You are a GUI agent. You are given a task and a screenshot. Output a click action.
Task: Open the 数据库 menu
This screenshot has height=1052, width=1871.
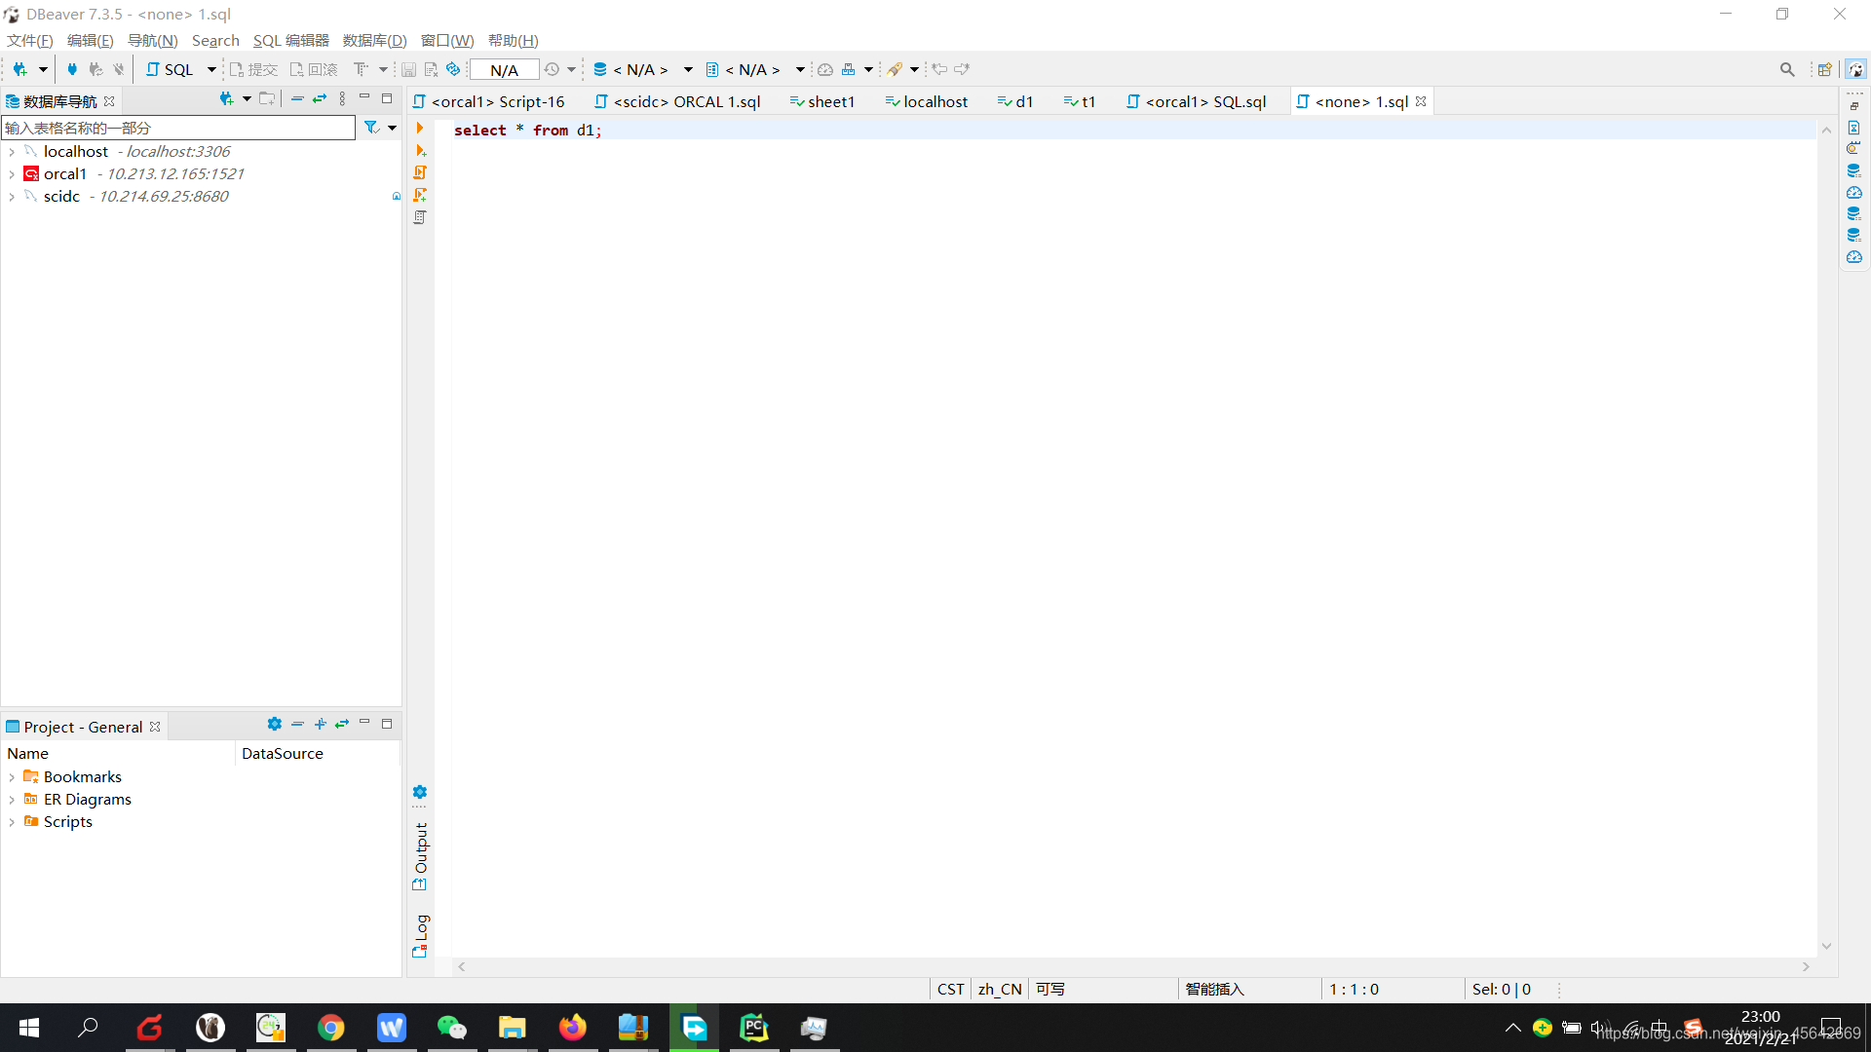pyautogui.click(x=372, y=40)
